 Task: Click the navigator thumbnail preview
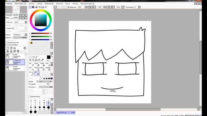(x=16, y=10)
